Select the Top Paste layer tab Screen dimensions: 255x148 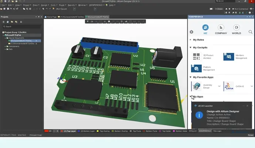(x=137, y=131)
